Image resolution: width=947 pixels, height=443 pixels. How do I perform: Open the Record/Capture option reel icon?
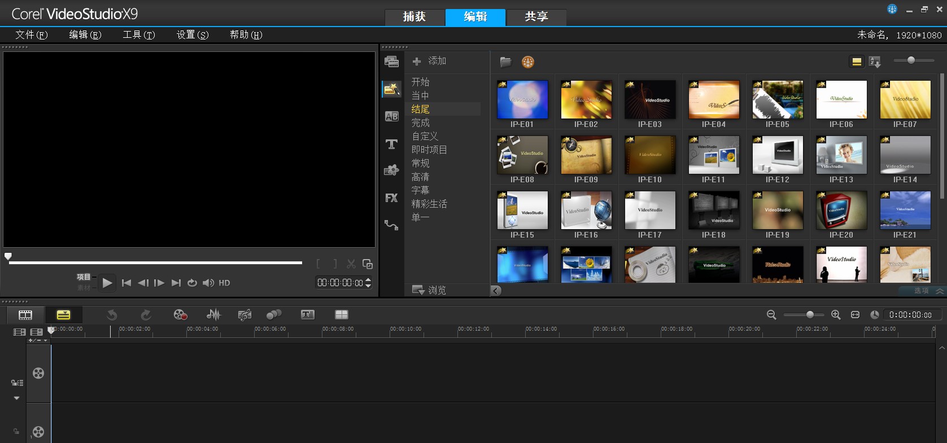point(180,315)
